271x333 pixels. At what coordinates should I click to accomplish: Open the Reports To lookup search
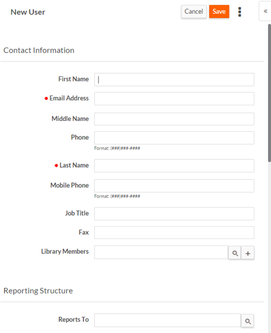pyautogui.click(x=247, y=321)
